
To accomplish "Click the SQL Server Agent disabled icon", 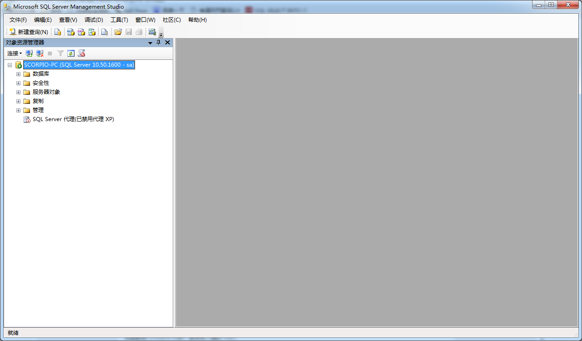I will pyautogui.click(x=27, y=119).
